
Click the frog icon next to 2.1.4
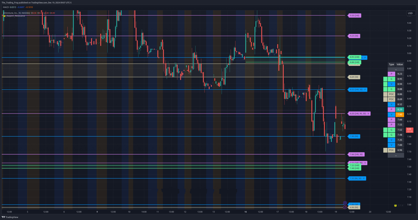tap(396, 205)
